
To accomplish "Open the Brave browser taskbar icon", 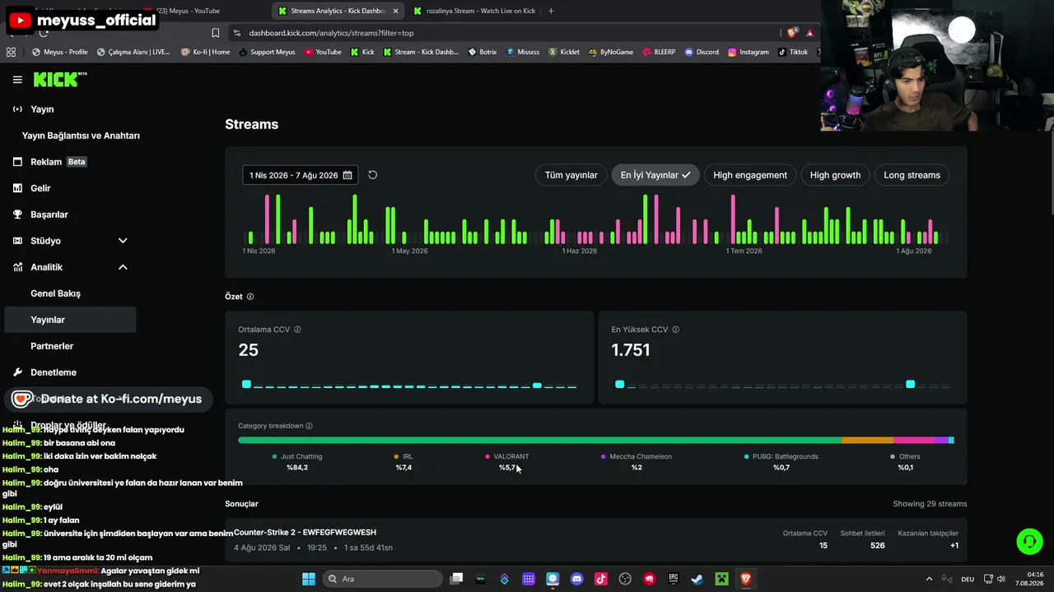I will [746, 579].
